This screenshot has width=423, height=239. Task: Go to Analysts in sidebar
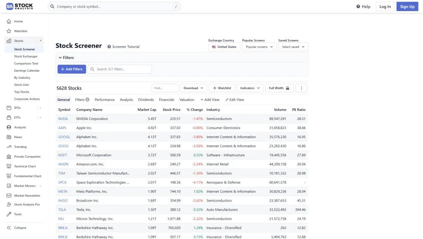20,127
